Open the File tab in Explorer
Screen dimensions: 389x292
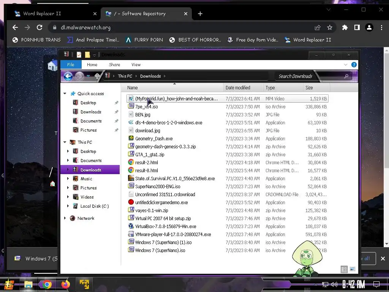pos(71,65)
